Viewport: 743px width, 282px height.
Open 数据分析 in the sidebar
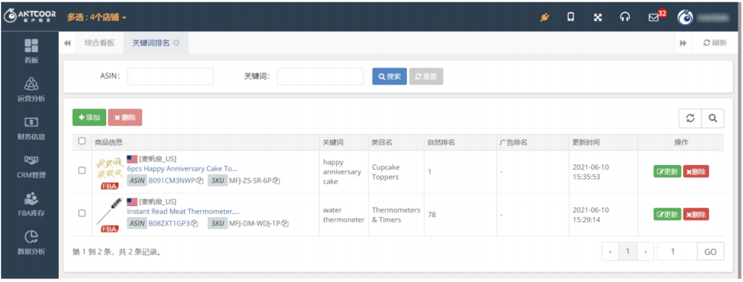point(31,237)
